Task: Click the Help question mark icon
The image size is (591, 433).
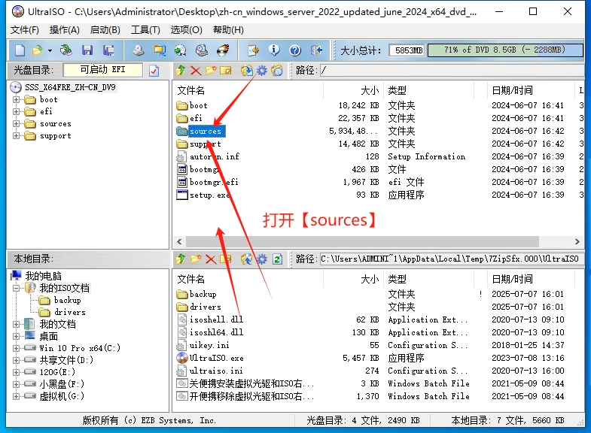Action: 295,50
